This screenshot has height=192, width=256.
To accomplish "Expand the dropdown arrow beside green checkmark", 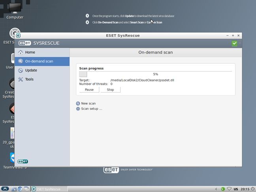I will pos(239,43).
